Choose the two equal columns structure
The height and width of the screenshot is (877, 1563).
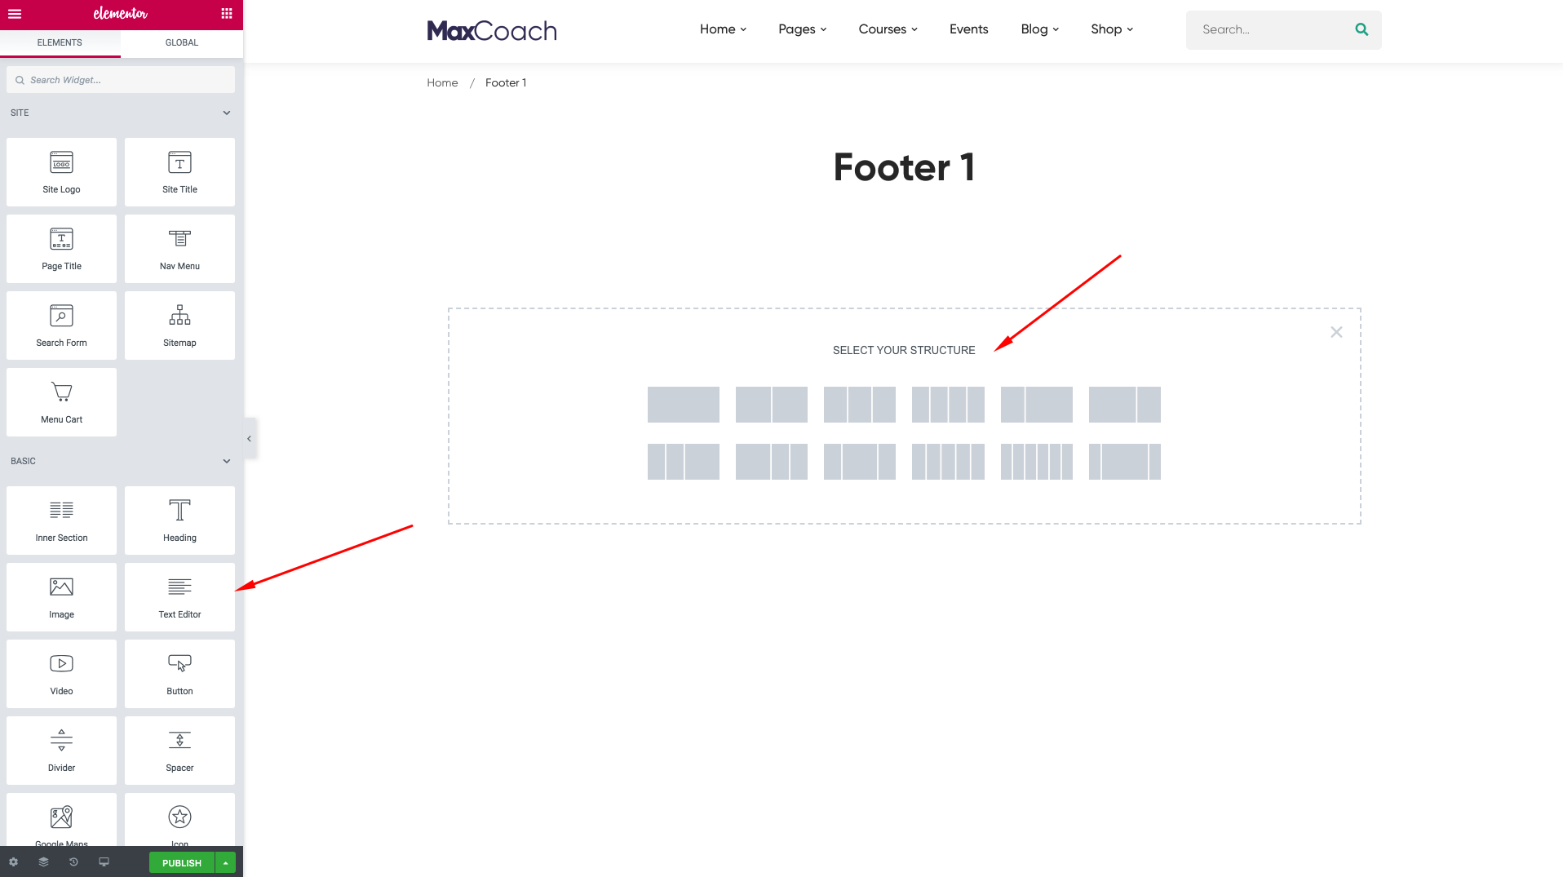[772, 405]
